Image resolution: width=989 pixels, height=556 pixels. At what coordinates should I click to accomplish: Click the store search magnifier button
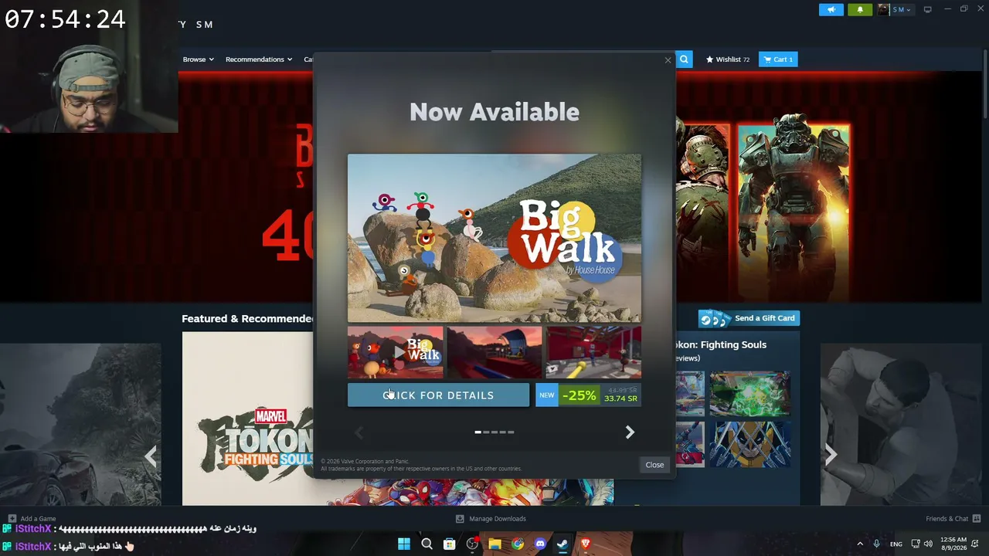(x=684, y=59)
